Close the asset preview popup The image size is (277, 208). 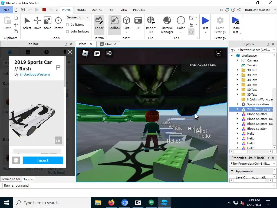(70, 52)
